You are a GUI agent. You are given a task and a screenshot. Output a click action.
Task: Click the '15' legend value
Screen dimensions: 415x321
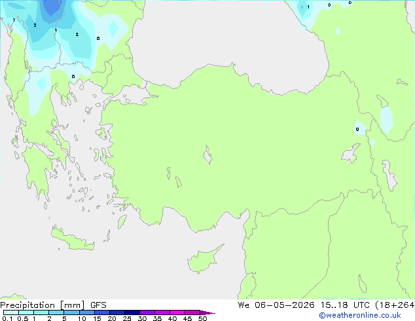[x=97, y=318]
